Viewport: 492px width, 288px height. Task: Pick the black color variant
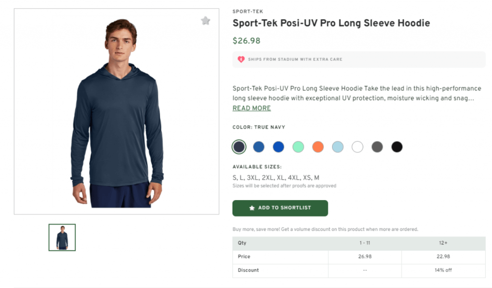tap(396, 147)
